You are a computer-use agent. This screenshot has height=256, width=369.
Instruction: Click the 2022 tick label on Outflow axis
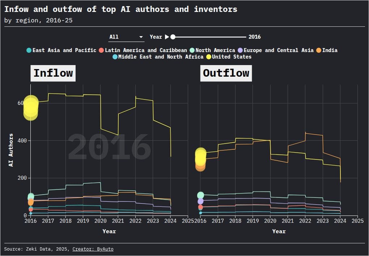[305, 221]
